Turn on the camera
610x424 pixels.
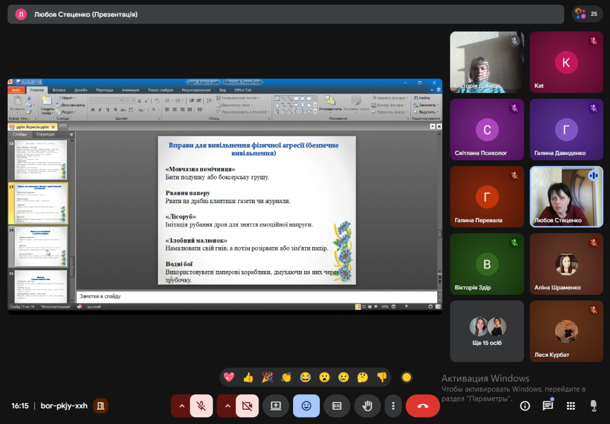coord(247,406)
